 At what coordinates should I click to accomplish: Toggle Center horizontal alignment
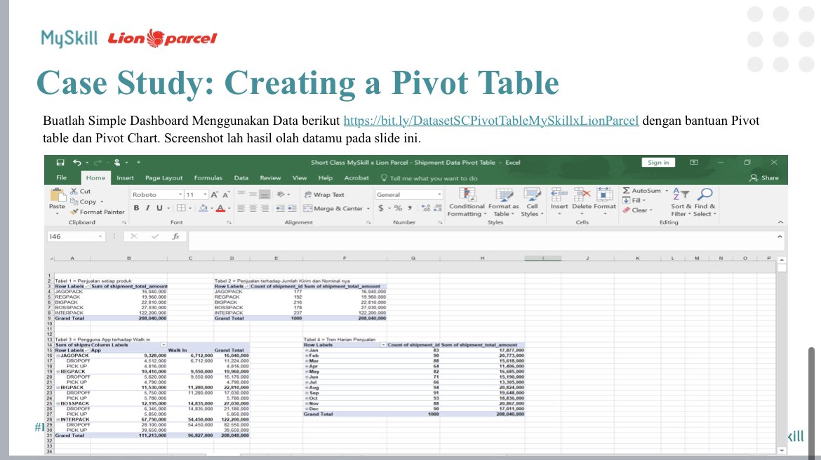[x=253, y=208]
